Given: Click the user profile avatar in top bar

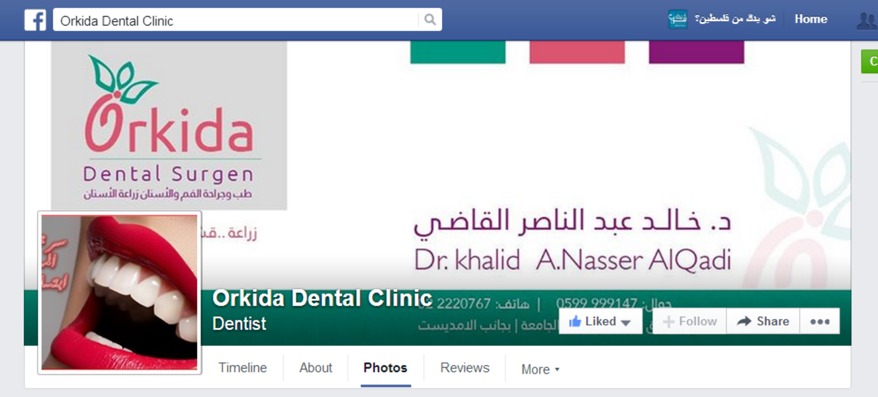Looking at the screenshot, I should coord(678,19).
